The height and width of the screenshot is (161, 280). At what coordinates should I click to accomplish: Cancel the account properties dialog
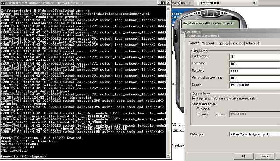click(x=265, y=156)
